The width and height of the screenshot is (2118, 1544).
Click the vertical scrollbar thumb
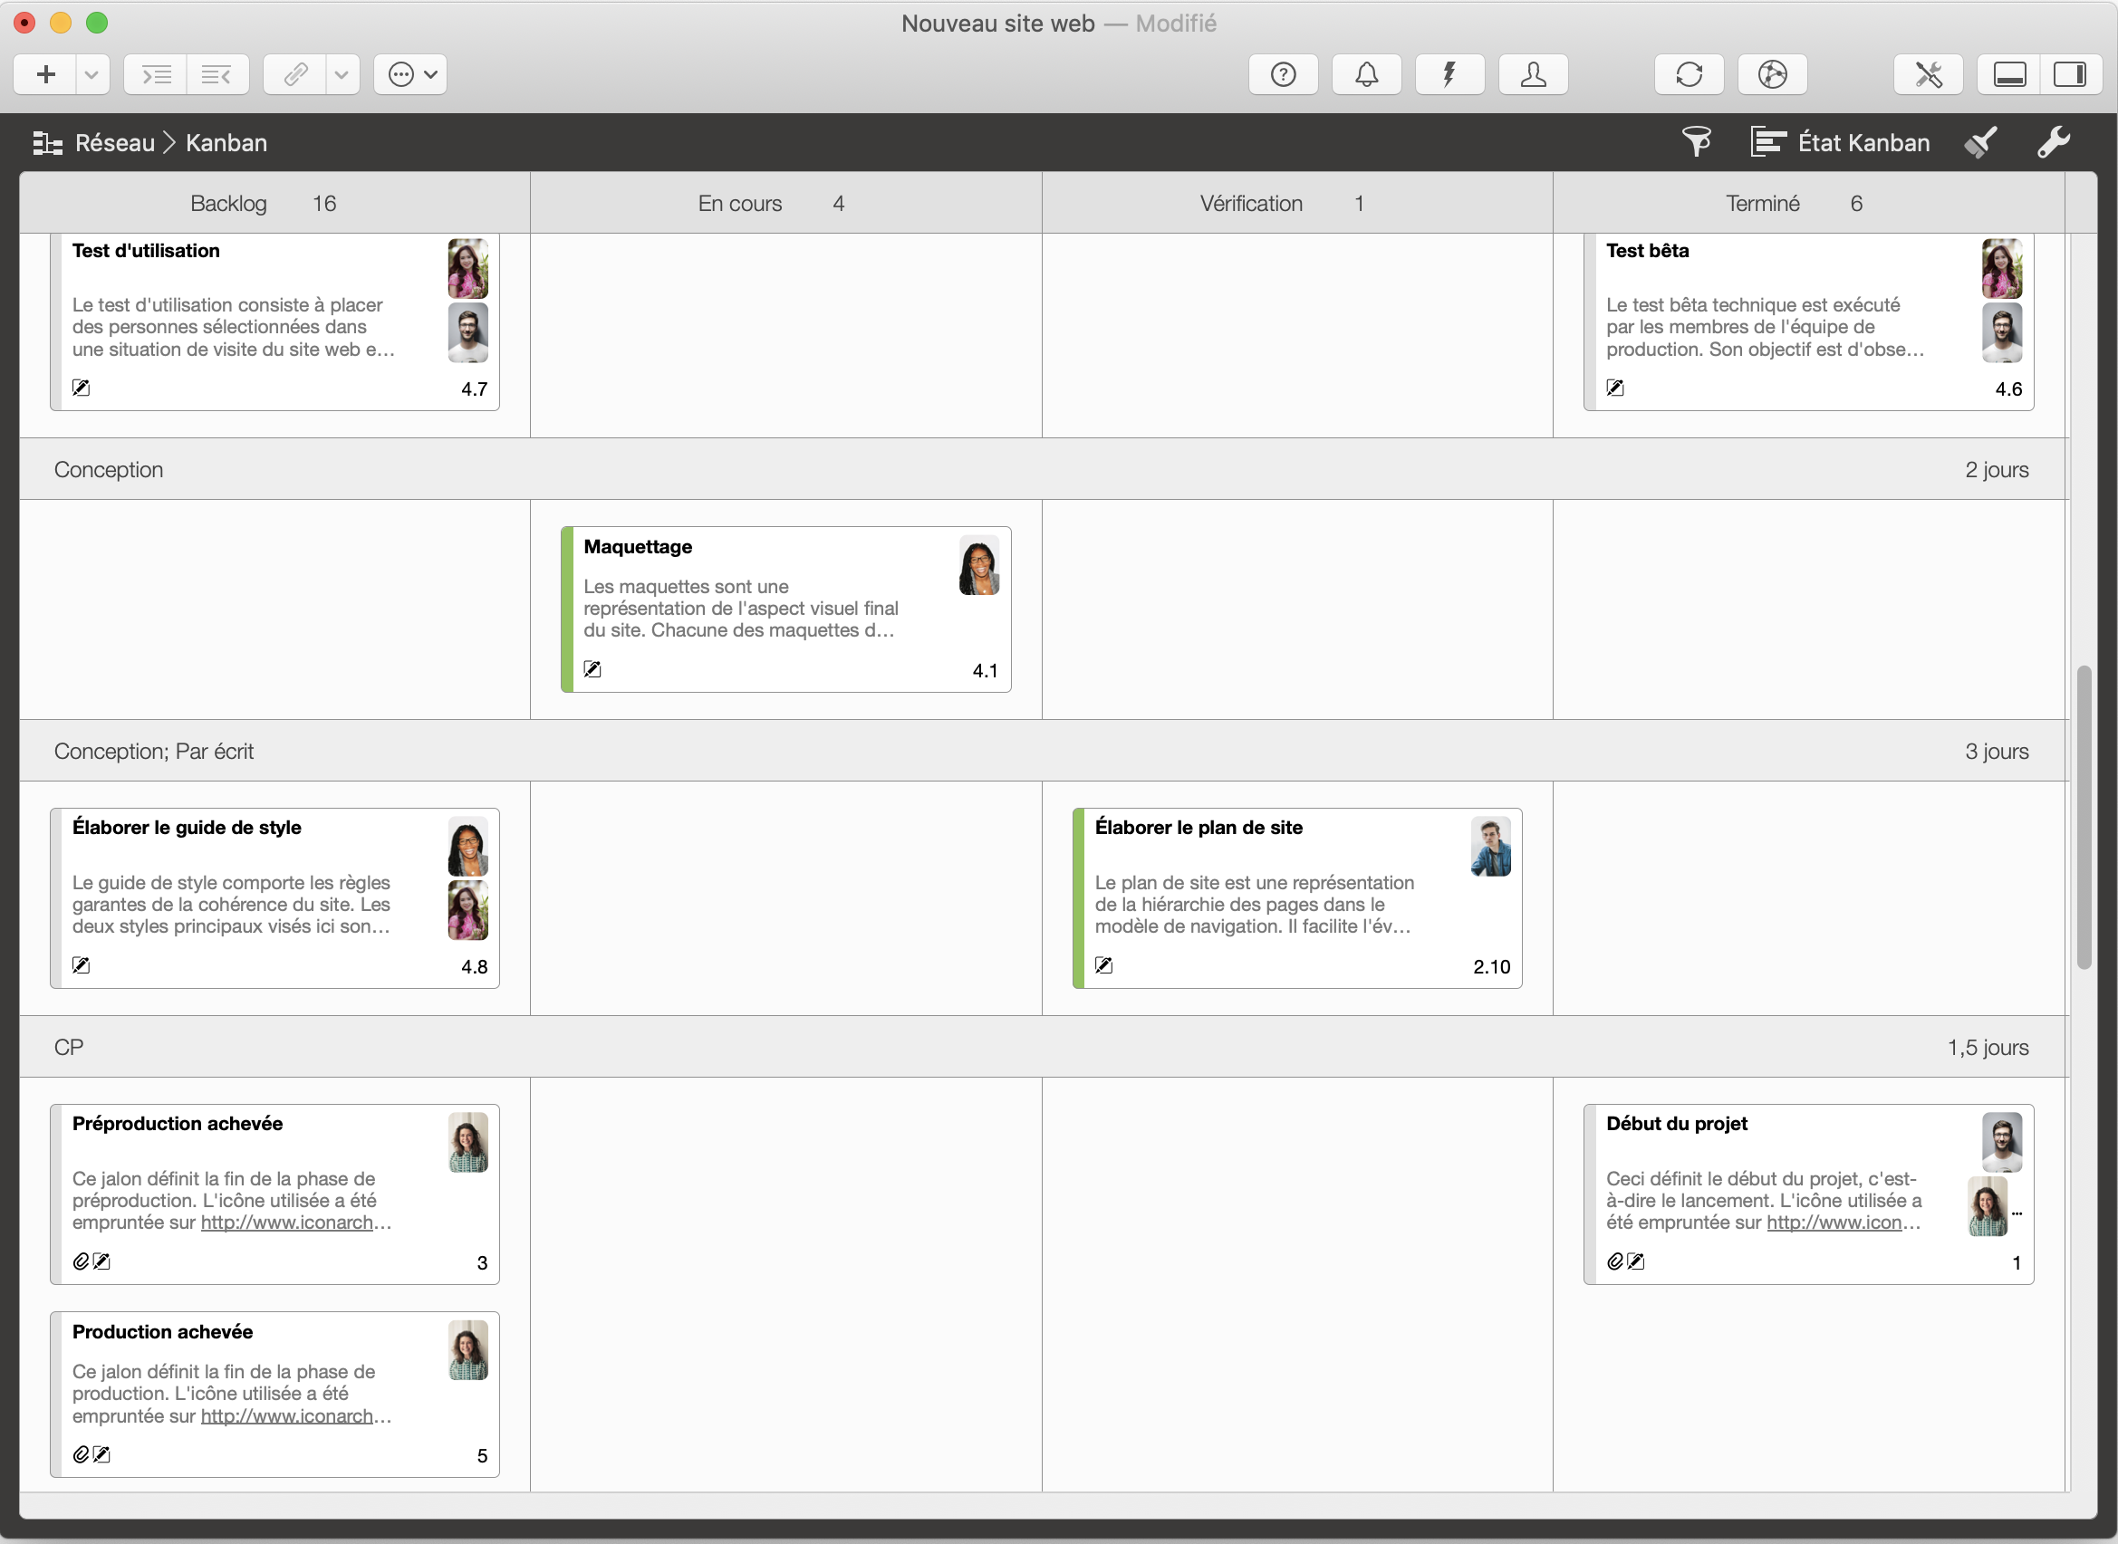(2084, 816)
